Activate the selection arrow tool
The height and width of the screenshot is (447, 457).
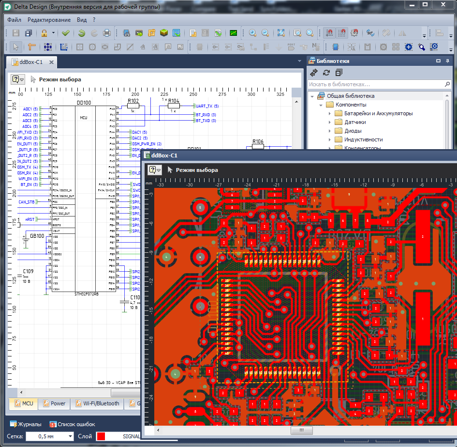(16, 46)
